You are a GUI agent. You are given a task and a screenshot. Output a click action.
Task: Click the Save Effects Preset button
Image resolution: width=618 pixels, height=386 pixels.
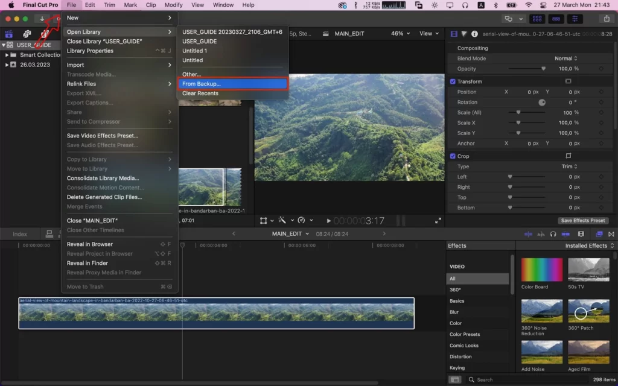(x=582, y=221)
